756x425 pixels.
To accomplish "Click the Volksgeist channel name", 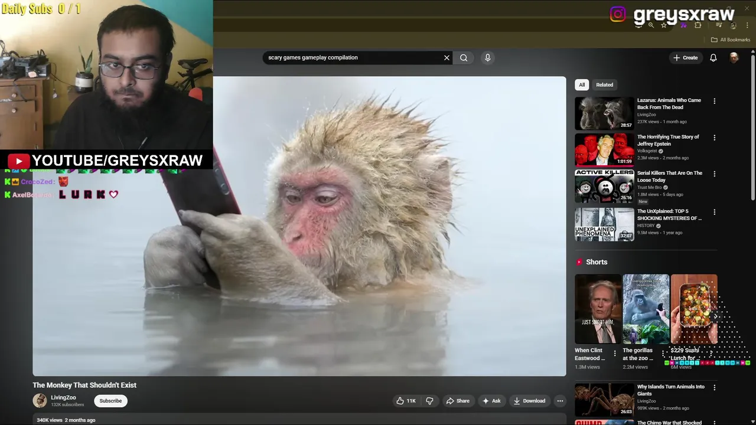I will [647, 151].
